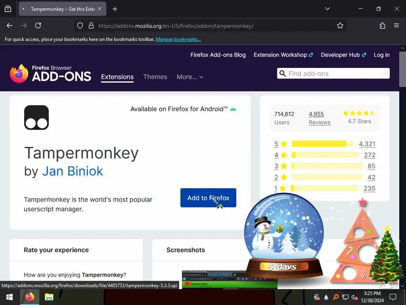Go back to the previous page
The height and width of the screenshot is (305, 406).
[10, 25]
